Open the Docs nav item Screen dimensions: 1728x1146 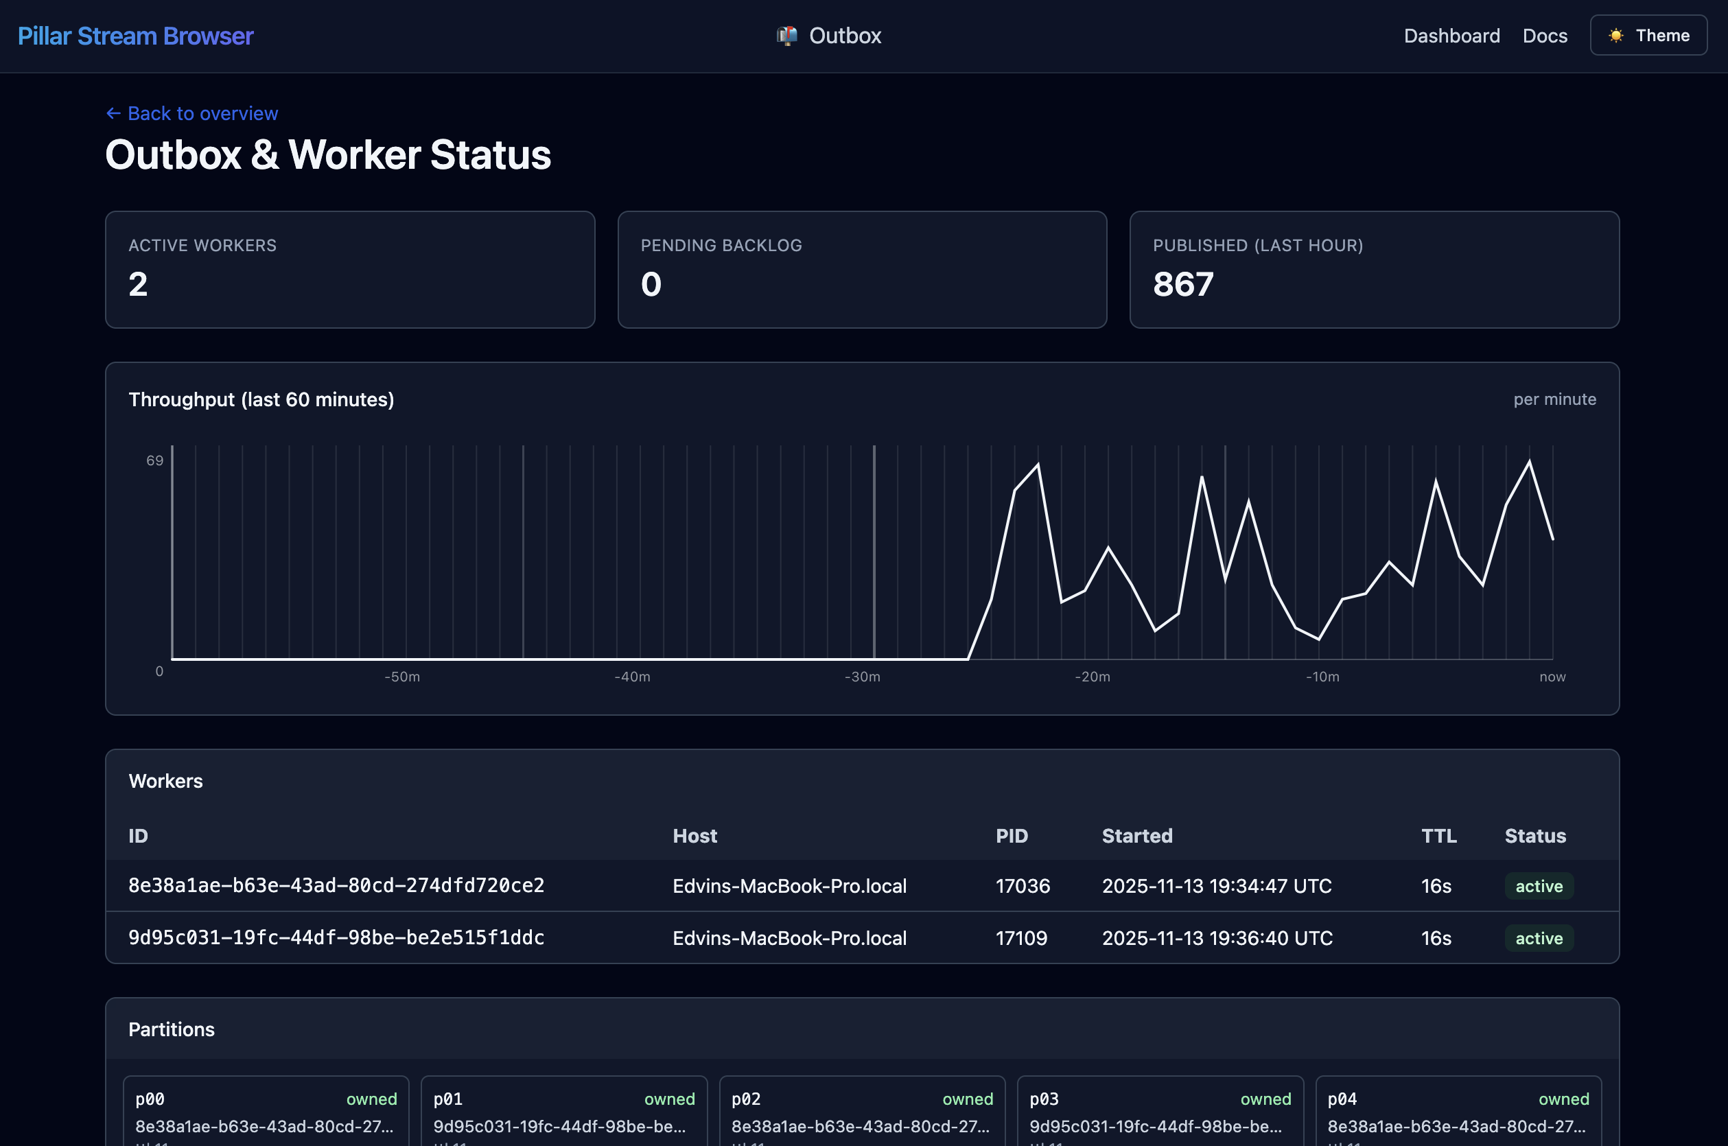[x=1545, y=36]
